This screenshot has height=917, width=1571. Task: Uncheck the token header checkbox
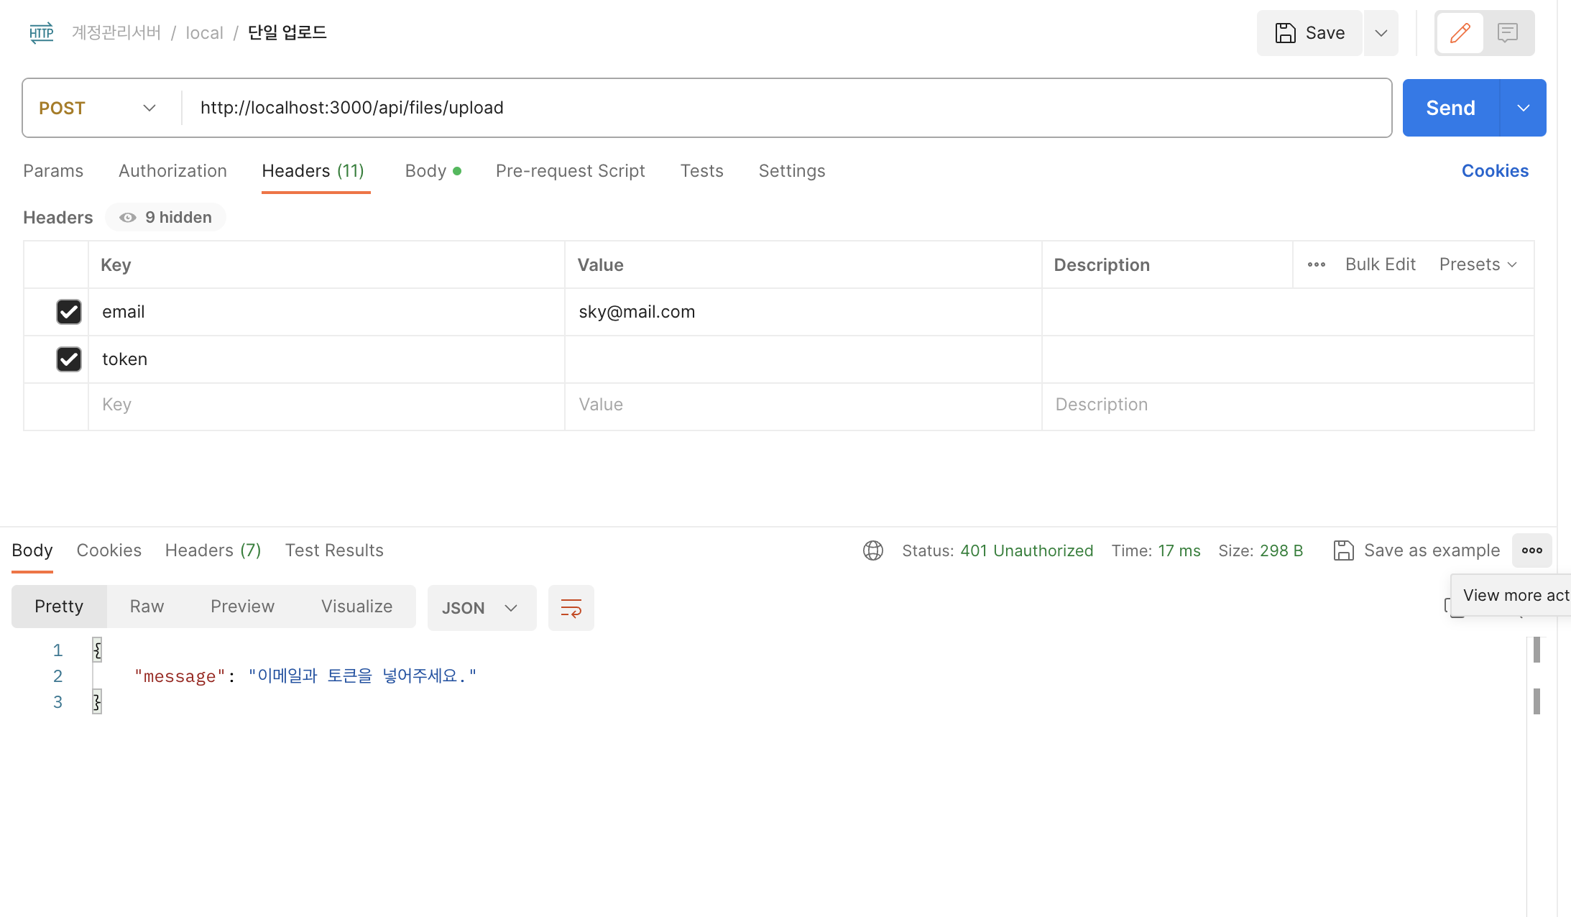[69, 359]
